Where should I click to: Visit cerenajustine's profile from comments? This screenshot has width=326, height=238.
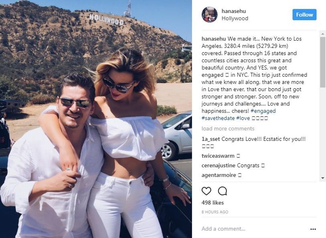click(219, 165)
